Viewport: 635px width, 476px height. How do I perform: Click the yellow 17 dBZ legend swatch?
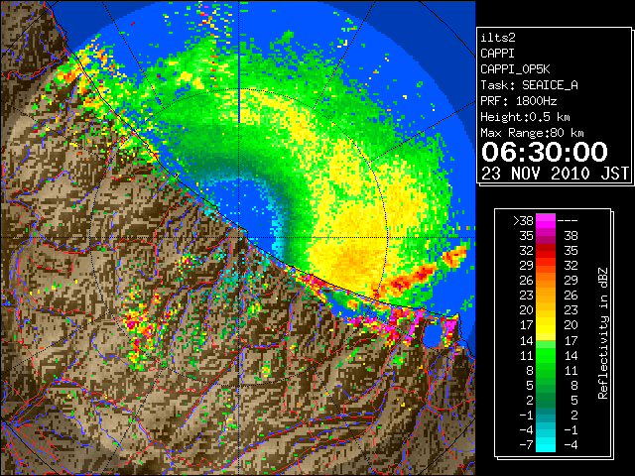coord(545,325)
